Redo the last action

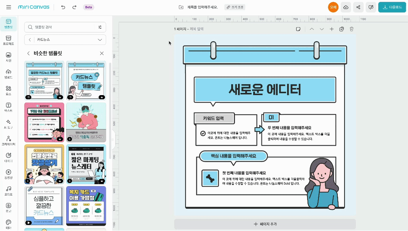click(74, 7)
